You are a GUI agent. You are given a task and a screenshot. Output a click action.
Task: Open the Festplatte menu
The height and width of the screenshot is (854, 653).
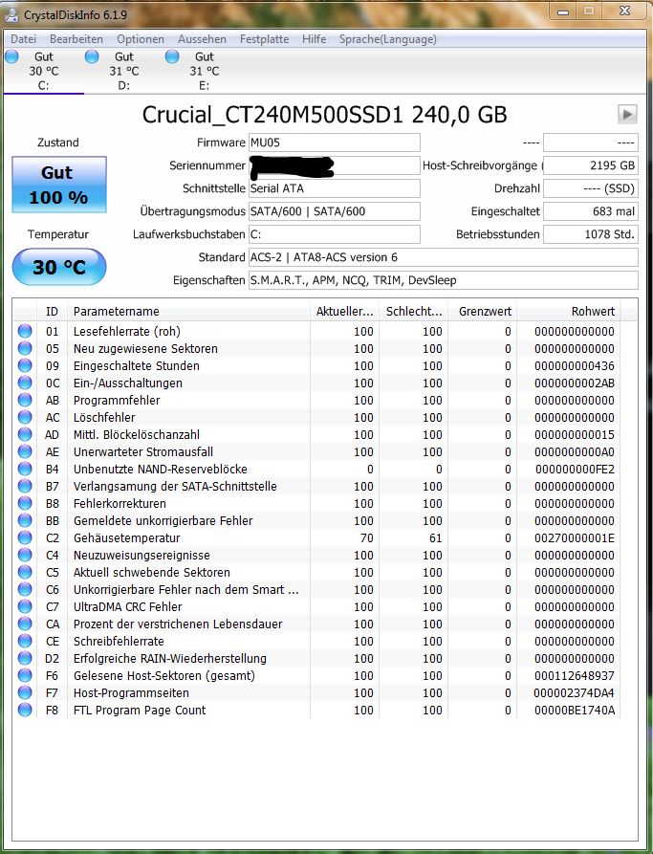[x=264, y=39]
